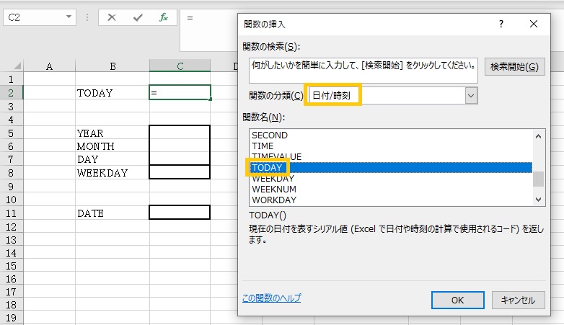Select column A header
The height and width of the screenshot is (325, 564).
coord(49,67)
